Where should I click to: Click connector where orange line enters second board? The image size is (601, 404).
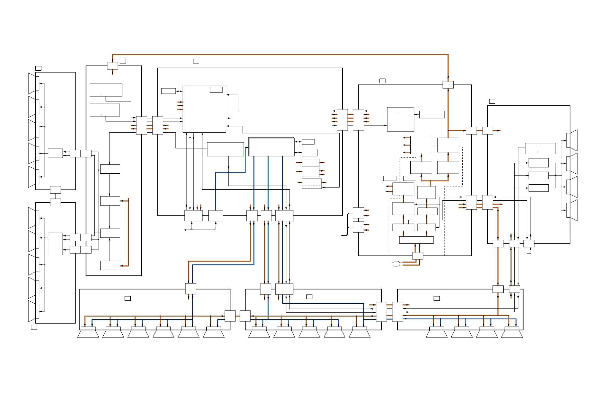(113, 66)
